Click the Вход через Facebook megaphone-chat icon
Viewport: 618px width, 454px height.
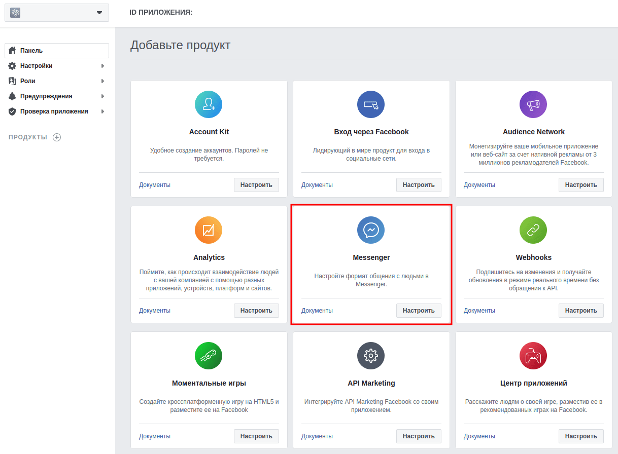pos(371,104)
